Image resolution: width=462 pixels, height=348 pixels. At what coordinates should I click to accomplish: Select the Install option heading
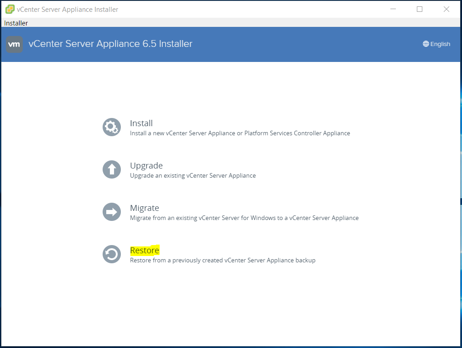click(x=141, y=123)
